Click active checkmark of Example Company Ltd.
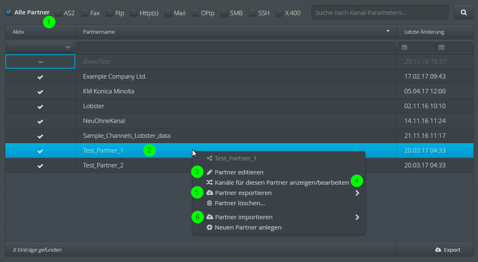478x262 pixels. click(40, 77)
